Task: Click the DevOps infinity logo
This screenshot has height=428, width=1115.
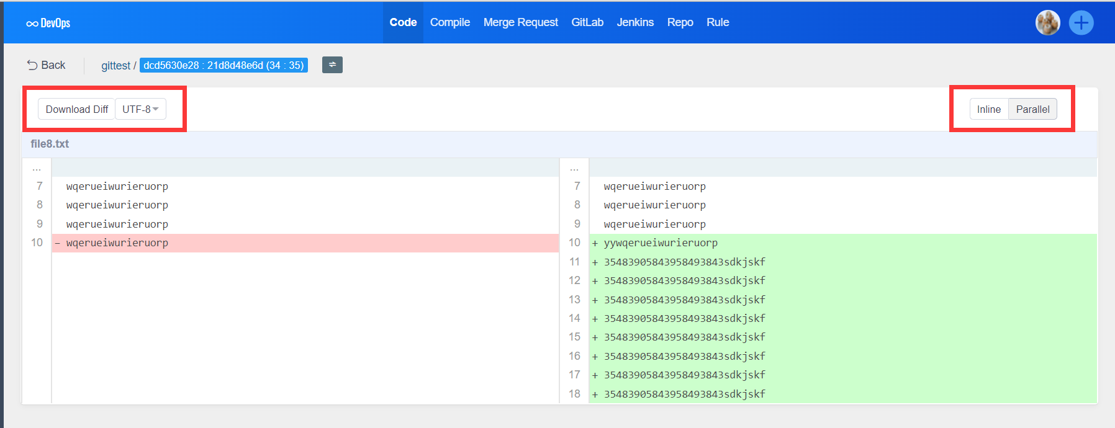Action: pyautogui.click(x=48, y=23)
